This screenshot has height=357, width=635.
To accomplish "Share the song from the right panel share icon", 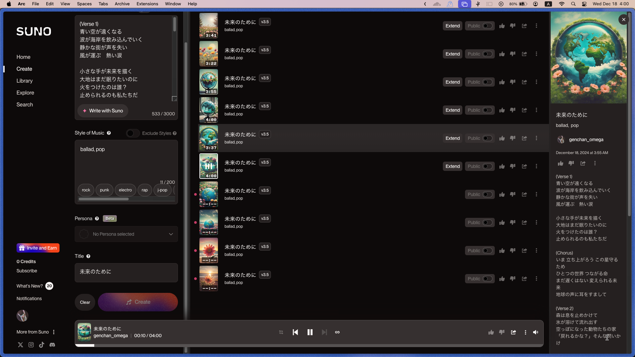I will [x=583, y=163].
